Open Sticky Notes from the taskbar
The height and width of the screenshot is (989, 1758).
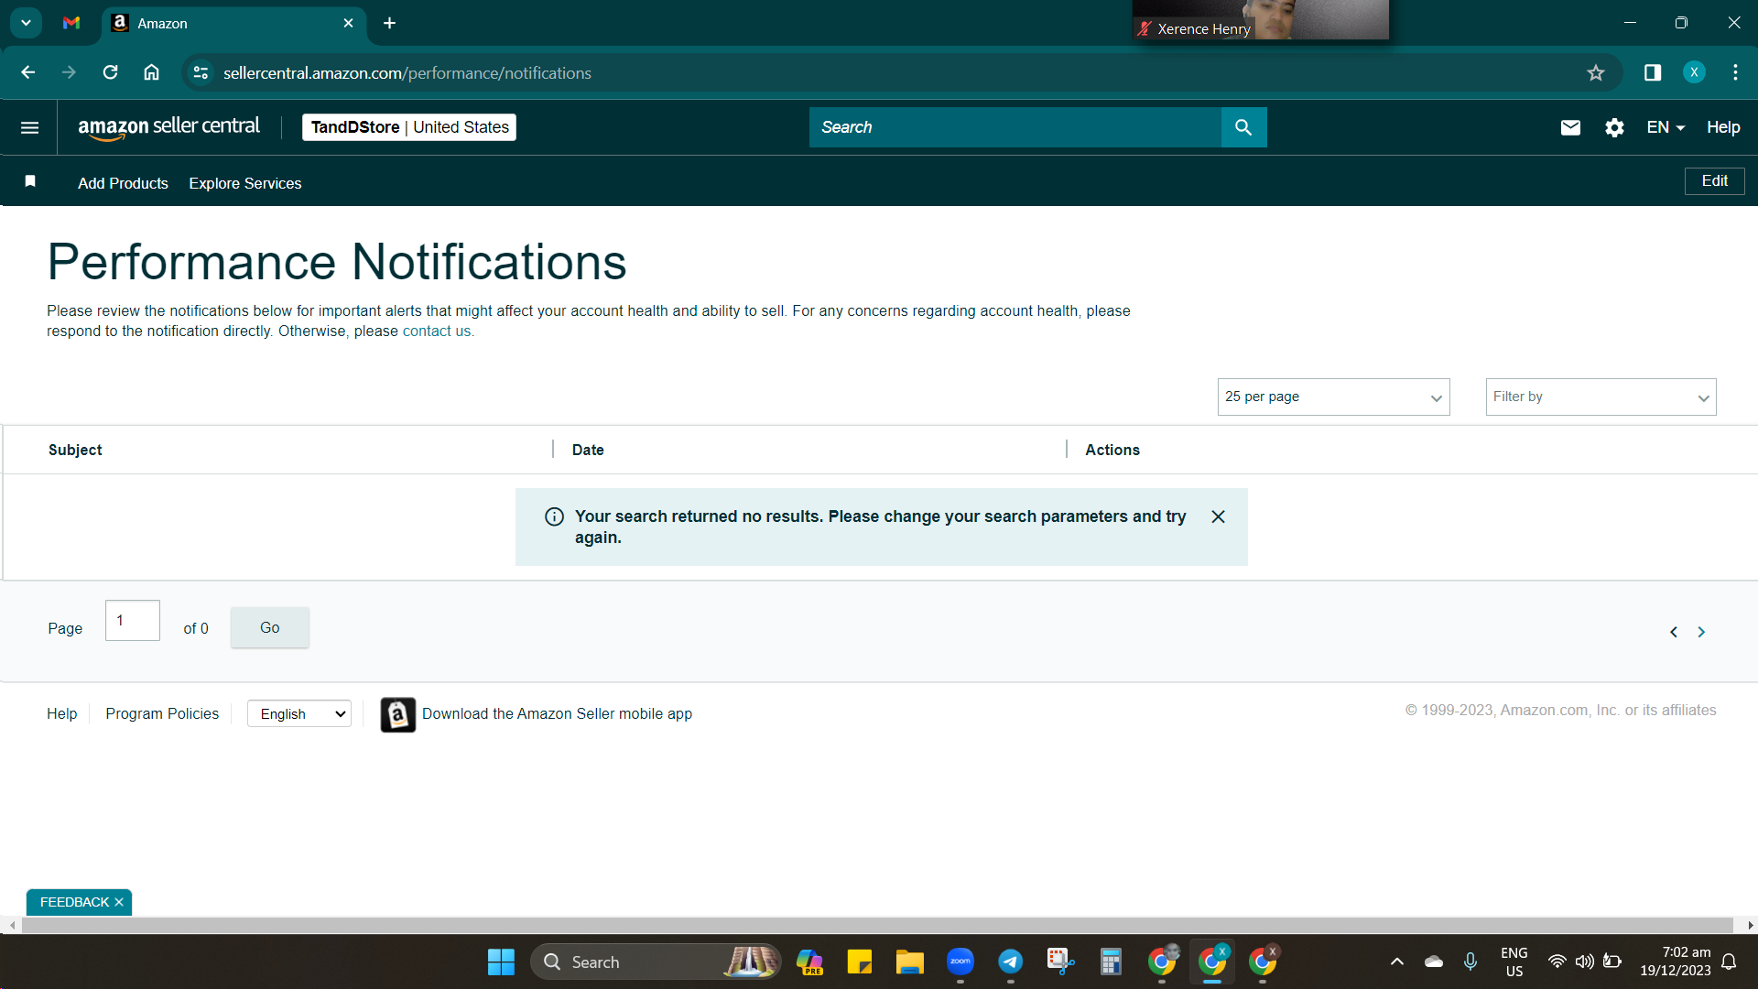860,962
